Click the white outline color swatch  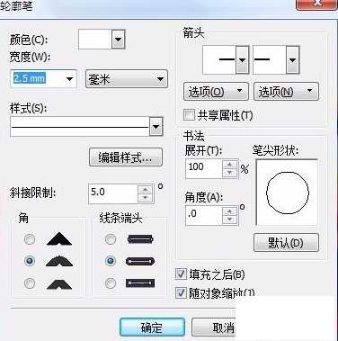coord(95,40)
